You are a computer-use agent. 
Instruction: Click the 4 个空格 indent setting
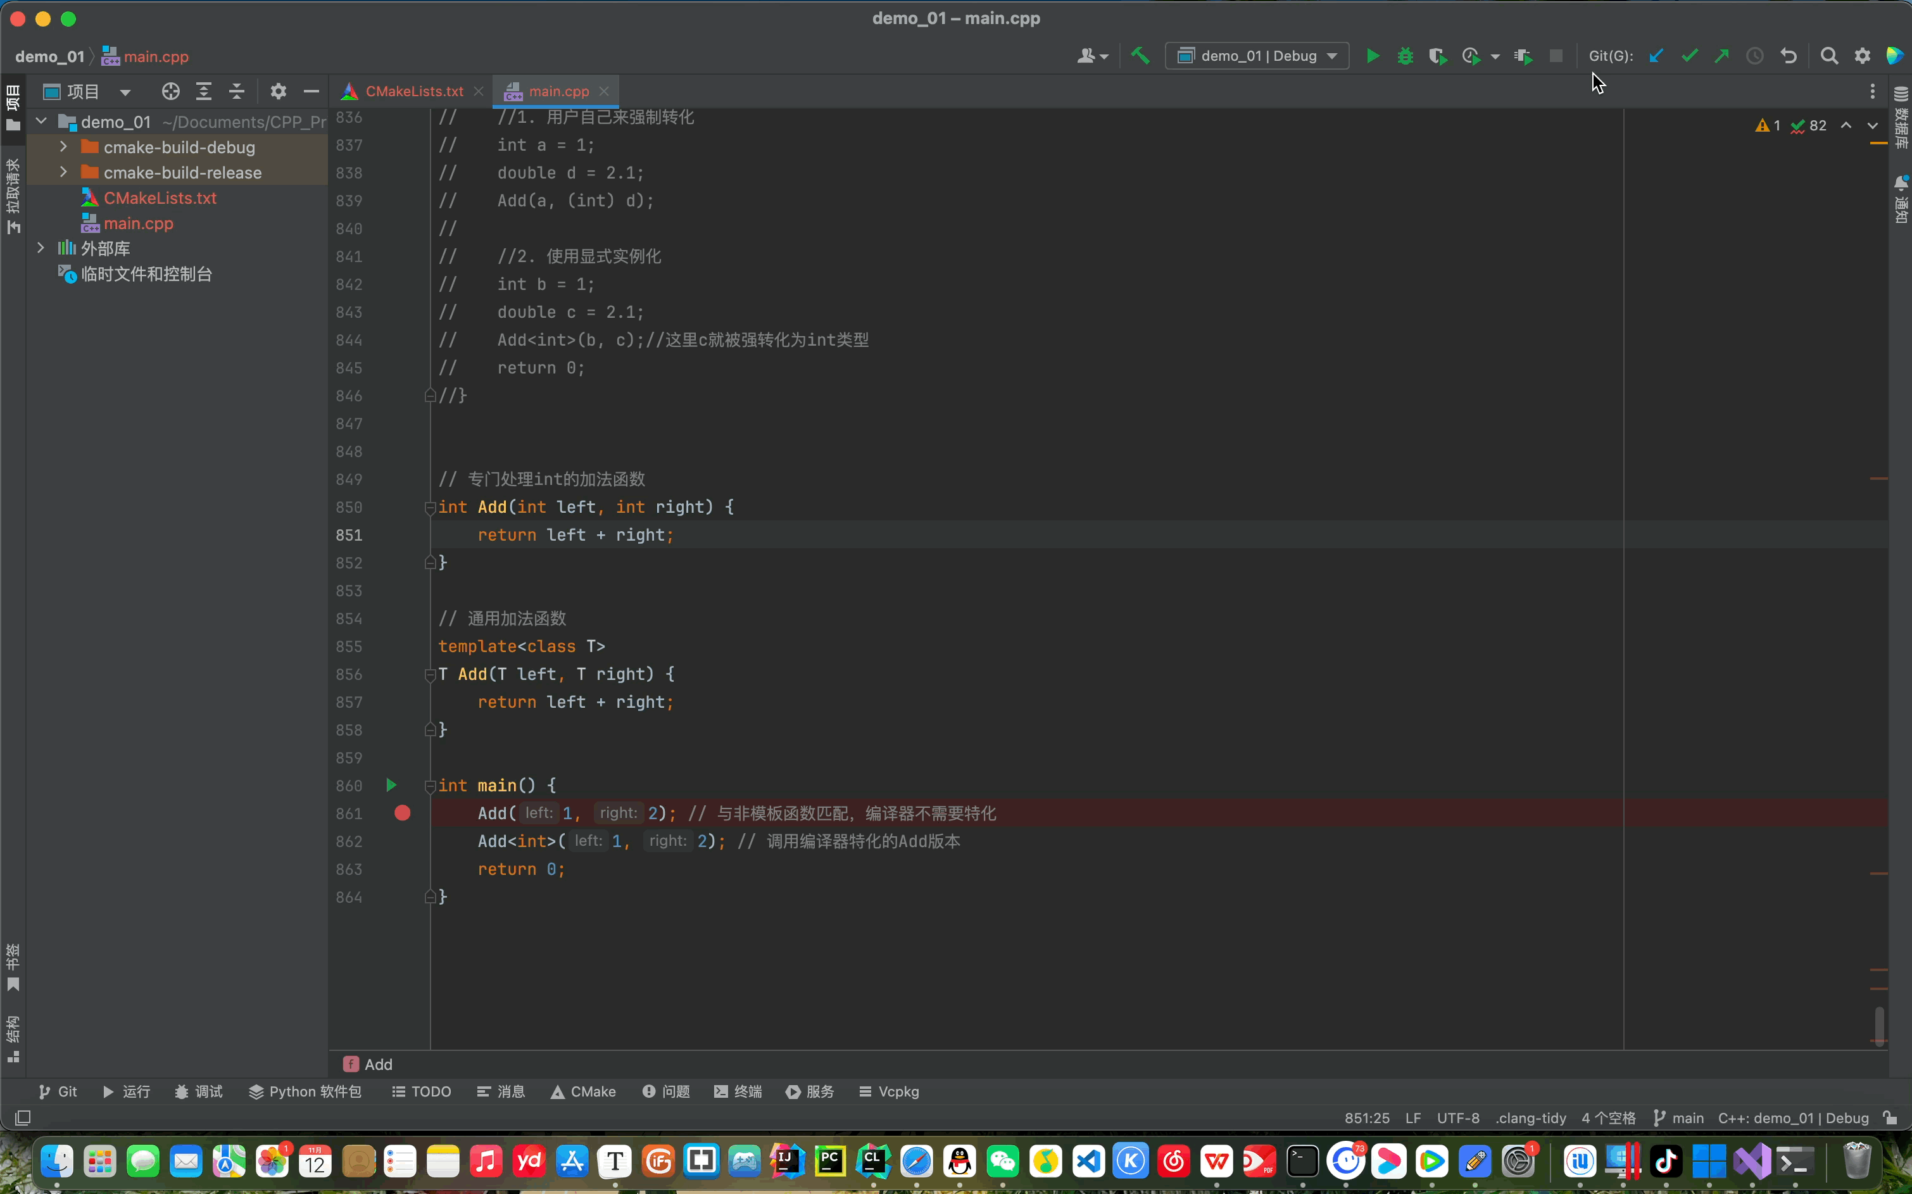(x=1608, y=1118)
